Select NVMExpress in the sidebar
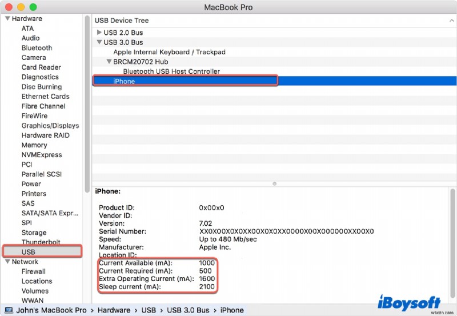 click(42, 155)
